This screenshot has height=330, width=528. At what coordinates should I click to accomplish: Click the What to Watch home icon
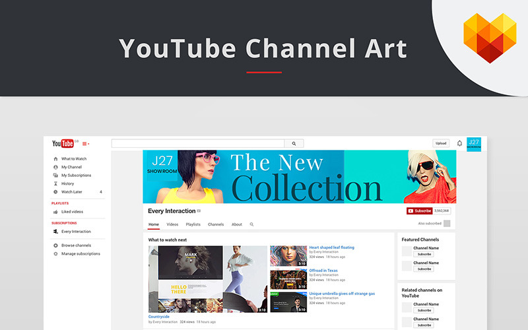coord(55,158)
